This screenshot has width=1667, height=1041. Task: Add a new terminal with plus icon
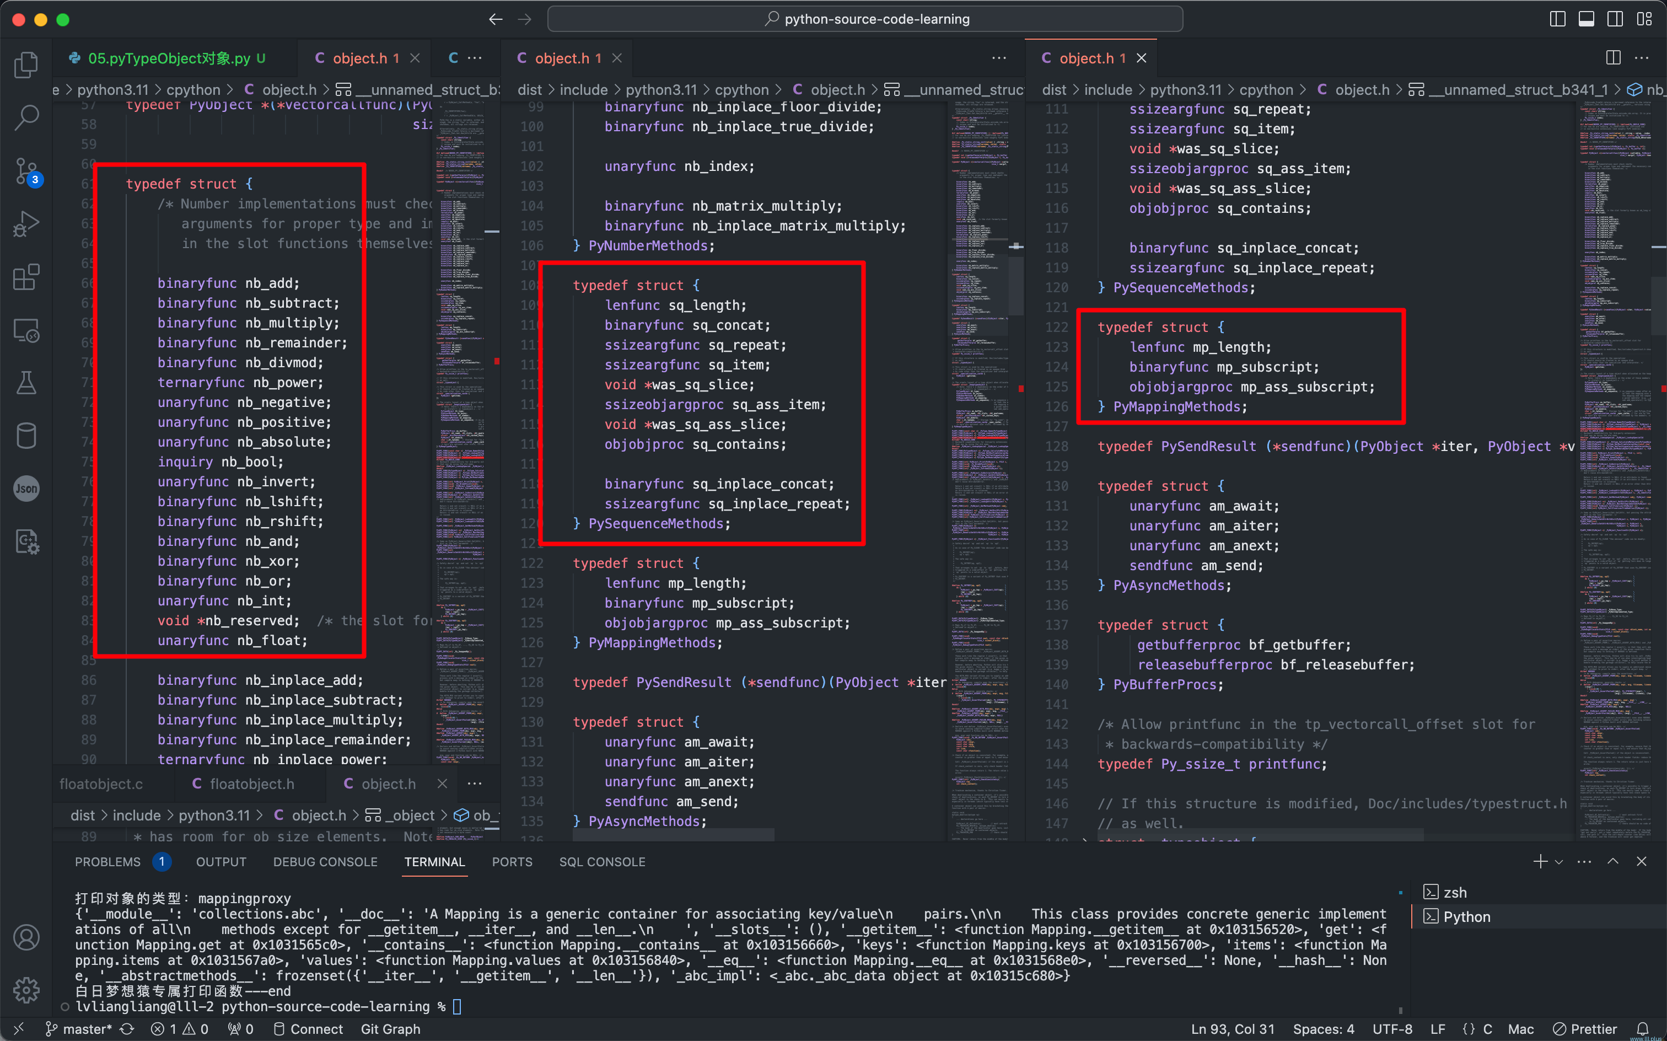point(1540,861)
